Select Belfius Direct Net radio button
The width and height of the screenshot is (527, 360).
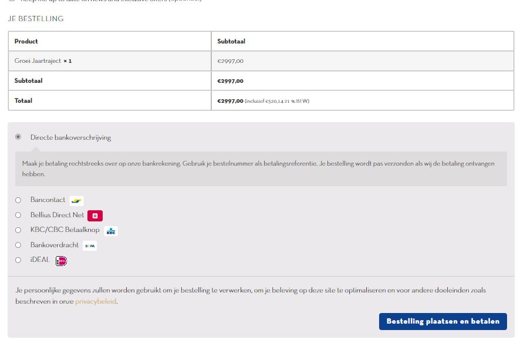click(18, 215)
